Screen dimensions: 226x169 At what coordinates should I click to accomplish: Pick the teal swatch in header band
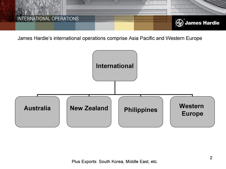click(x=25, y=26)
